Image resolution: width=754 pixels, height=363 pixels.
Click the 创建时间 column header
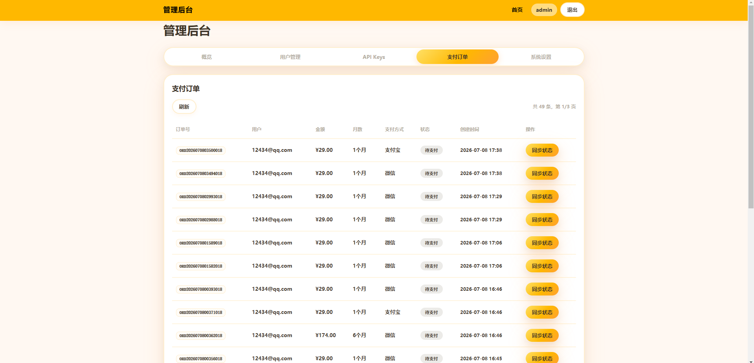click(x=470, y=129)
